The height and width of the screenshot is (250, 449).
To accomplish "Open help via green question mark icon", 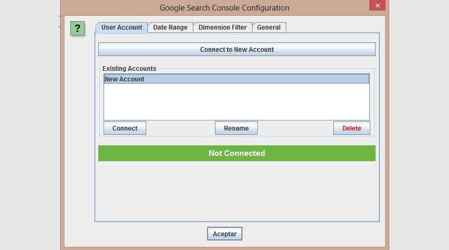I will (x=77, y=29).
